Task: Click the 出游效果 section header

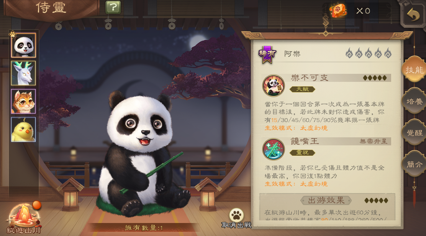Action: click(x=326, y=200)
